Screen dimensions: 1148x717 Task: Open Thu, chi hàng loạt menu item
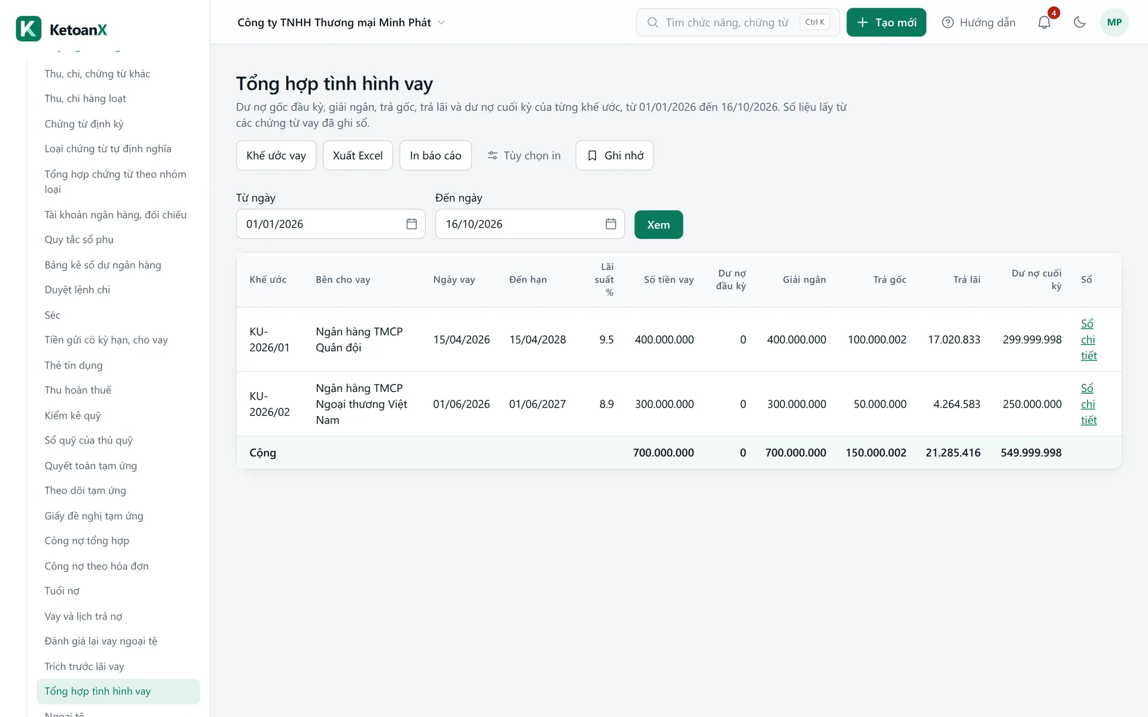[86, 99]
